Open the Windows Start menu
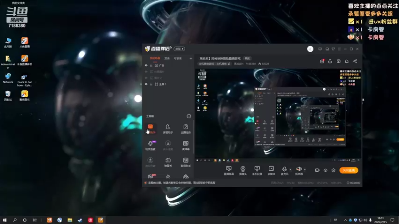Image resolution: width=399 pixels, height=224 pixels. (x=4, y=220)
